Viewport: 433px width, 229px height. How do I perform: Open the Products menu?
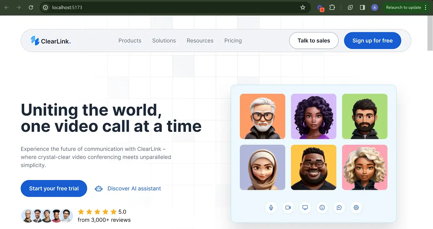[x=130, y=41]
